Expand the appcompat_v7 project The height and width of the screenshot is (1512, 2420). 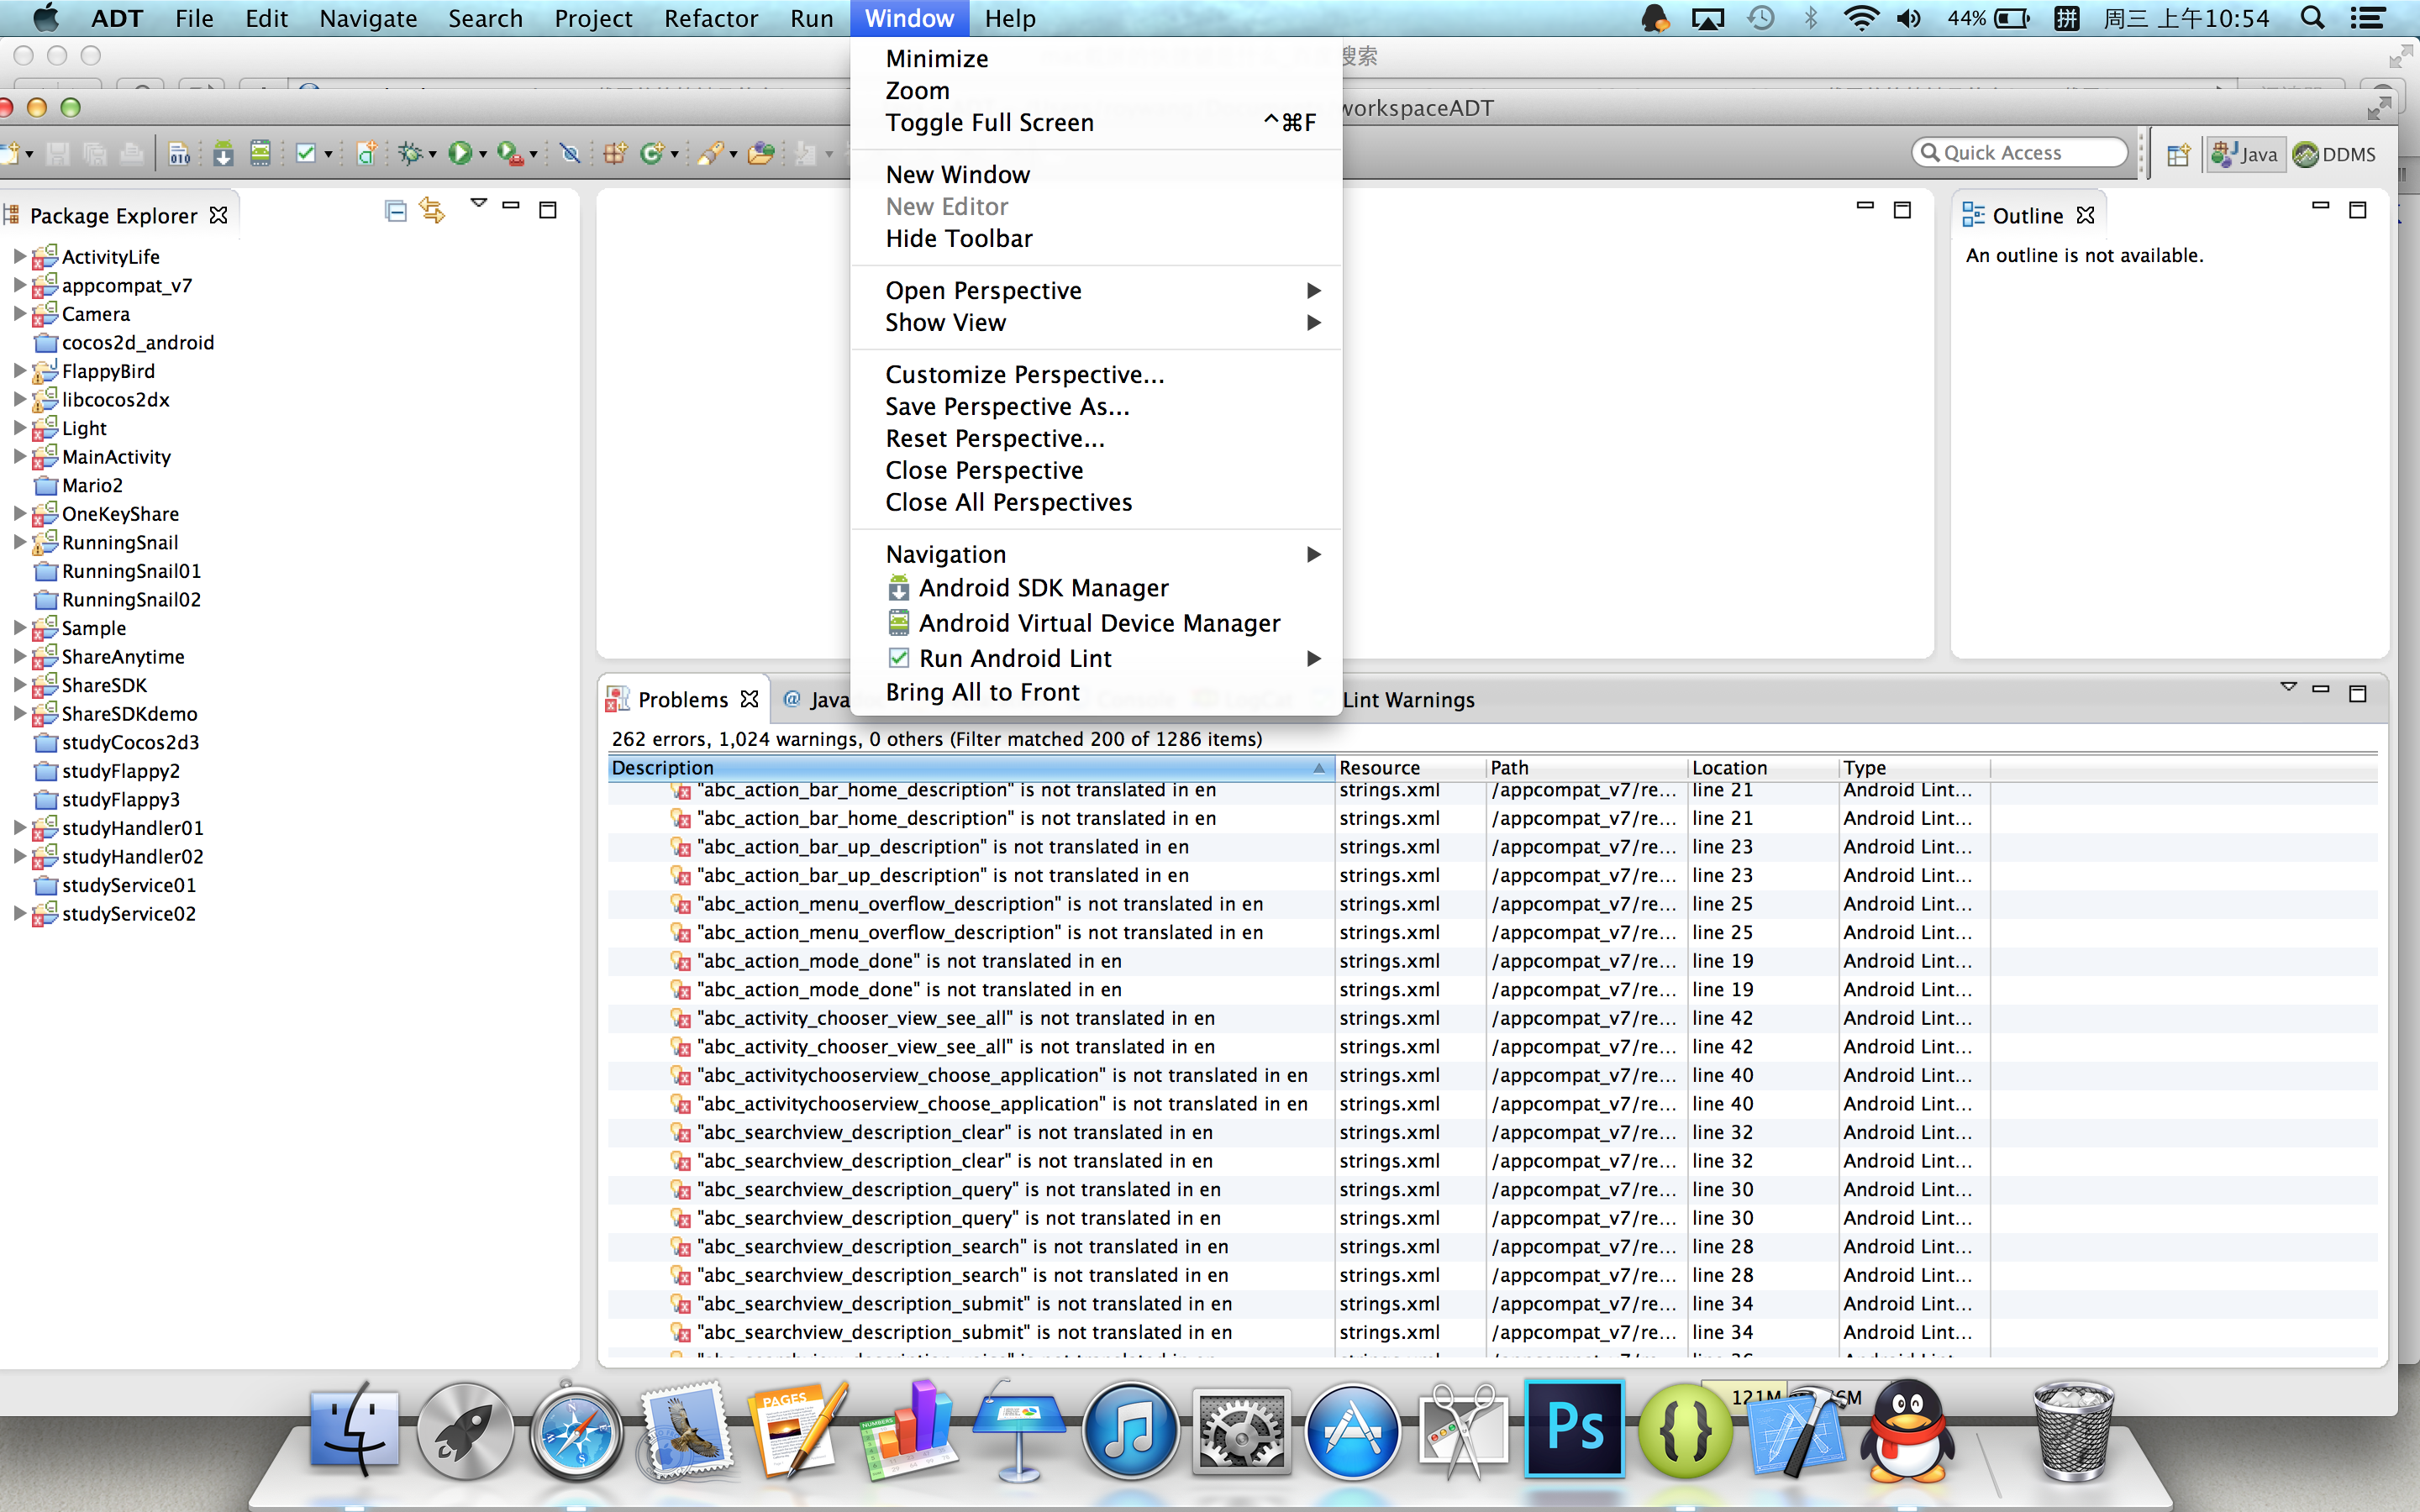click(19, 285)
